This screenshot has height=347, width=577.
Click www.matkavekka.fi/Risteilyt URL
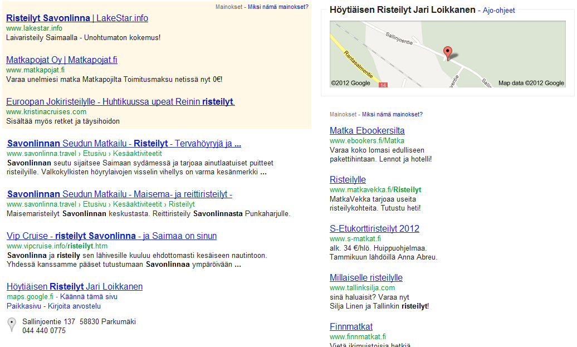[375, 190]
